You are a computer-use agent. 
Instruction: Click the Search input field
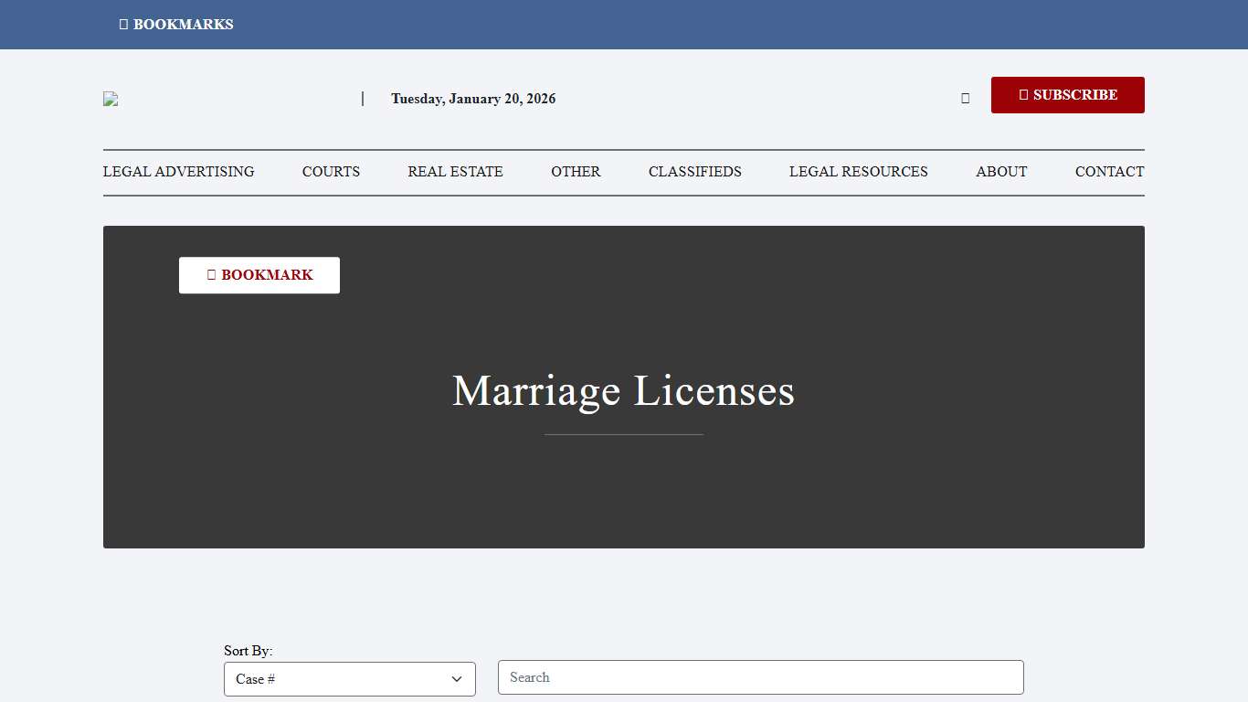[760, 677]
